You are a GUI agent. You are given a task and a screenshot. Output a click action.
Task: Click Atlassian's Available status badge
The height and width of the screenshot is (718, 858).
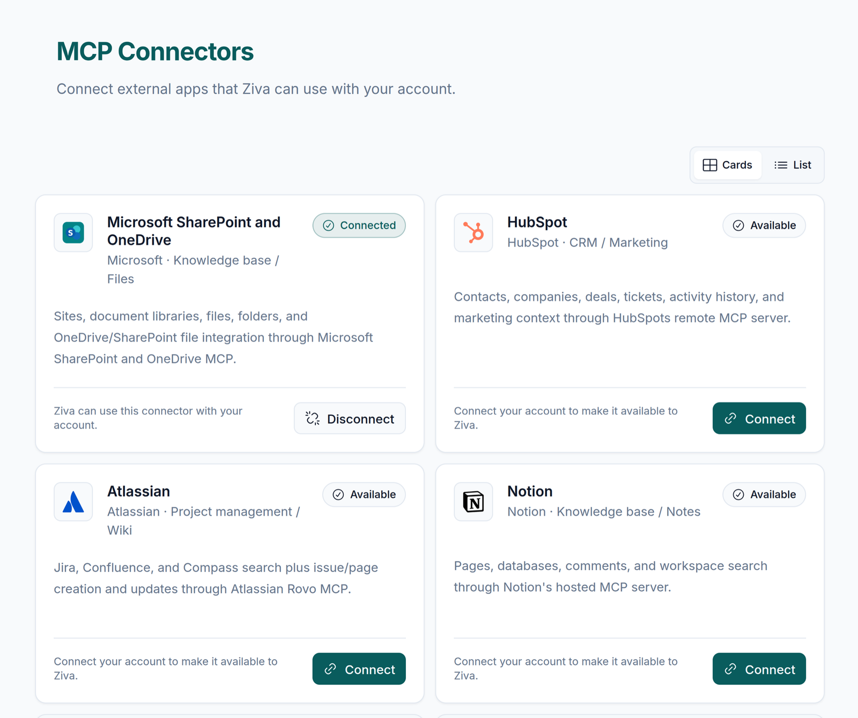[x=364, y=495]
